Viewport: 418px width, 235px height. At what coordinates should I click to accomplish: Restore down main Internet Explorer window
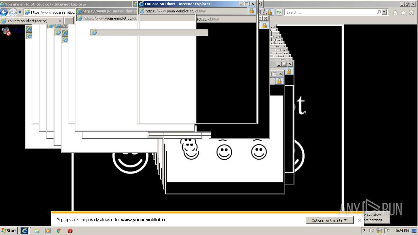pos(407,4)
